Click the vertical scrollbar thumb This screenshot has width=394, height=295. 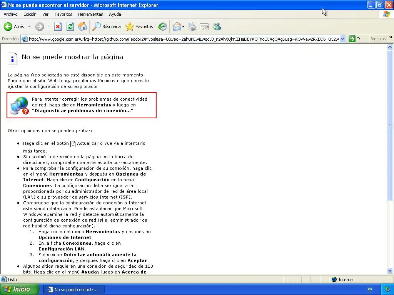(x=390, y=126)
